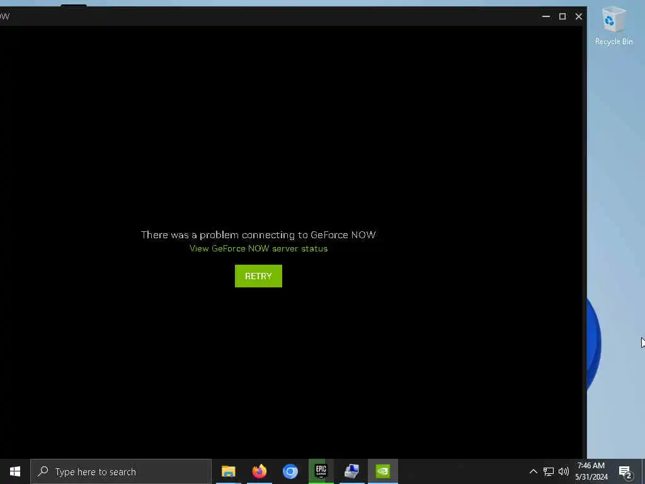The height and width of the screenshot is (484, 645).
Task: Select the NVIDIA GeForce NOW taskbar icon
Action: tap(382, 471)
